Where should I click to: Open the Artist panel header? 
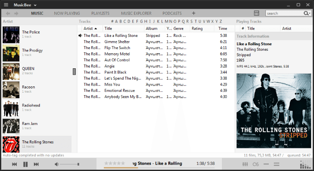[x=8, y=21]
